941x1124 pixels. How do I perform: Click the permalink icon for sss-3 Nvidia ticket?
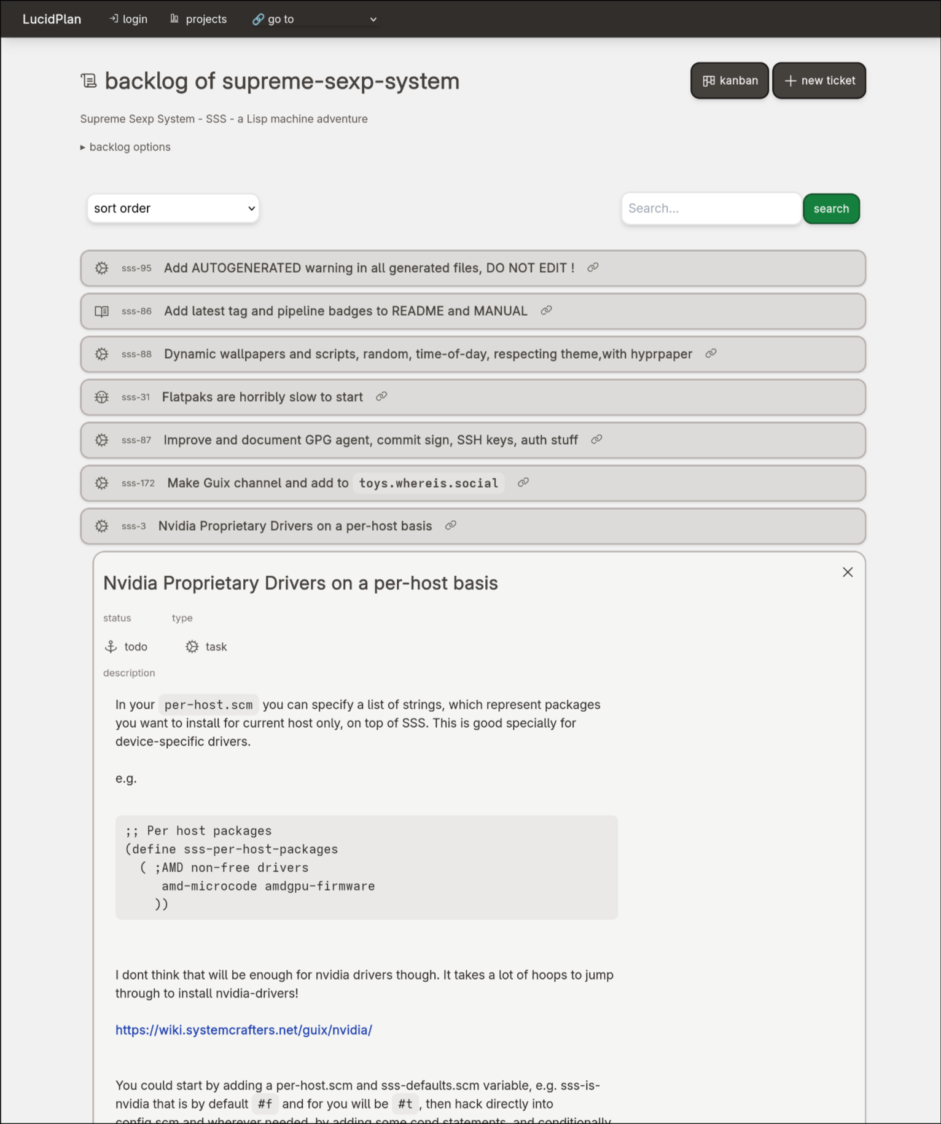coord(451,526)
